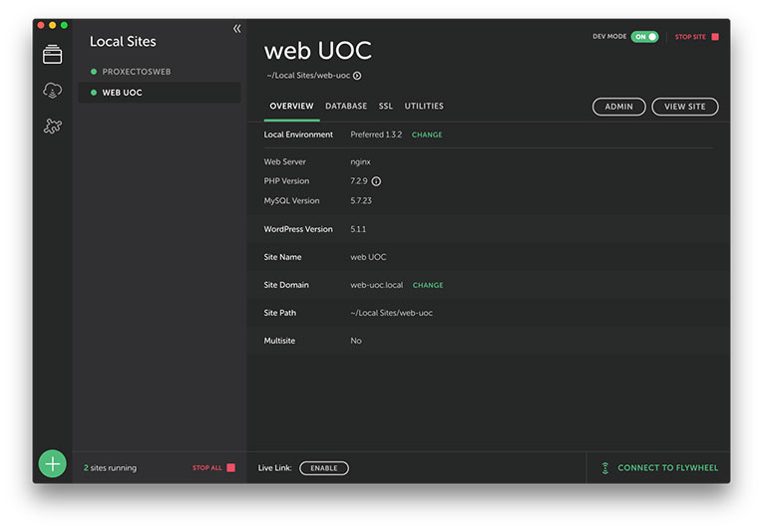Click the Preferred 1.3.2 environment value
Image resolution: width=763 pixels, height=530 pixels.
pos(376,134)
